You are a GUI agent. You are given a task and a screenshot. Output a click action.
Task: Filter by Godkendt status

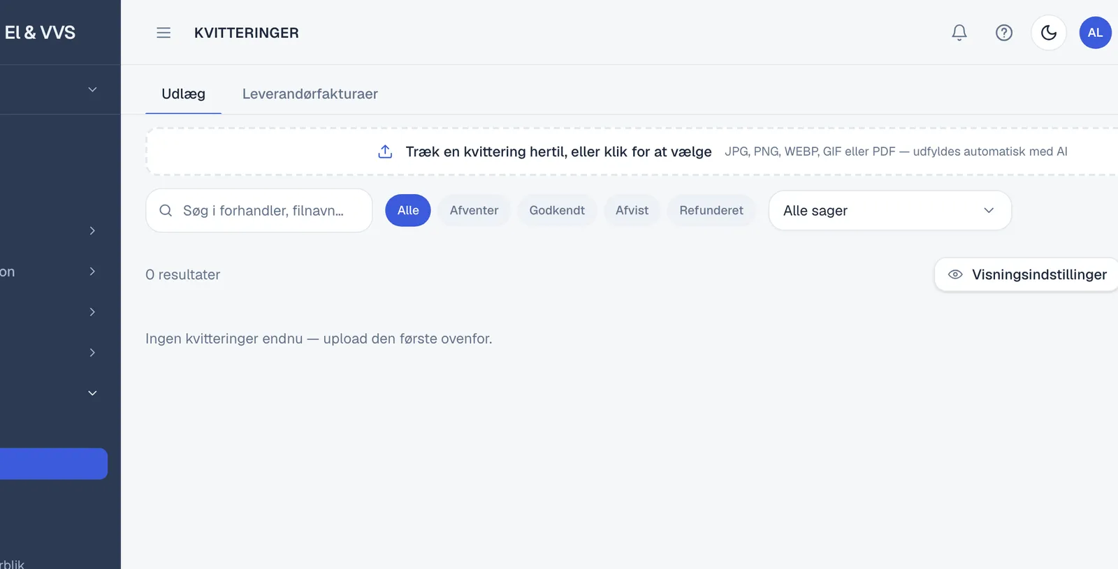557,210
